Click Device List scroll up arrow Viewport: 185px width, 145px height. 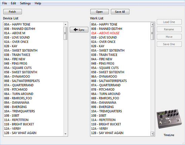(x=65, y=25)
